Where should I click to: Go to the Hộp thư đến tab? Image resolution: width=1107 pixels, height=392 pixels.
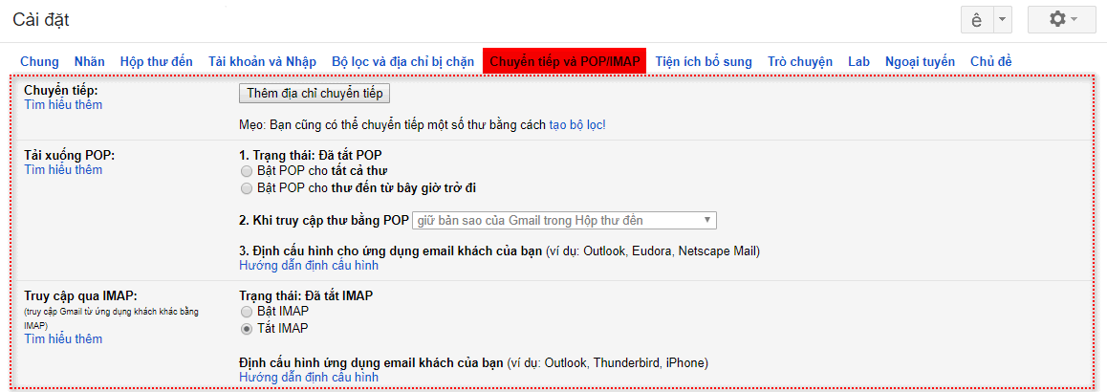(157, 61)
